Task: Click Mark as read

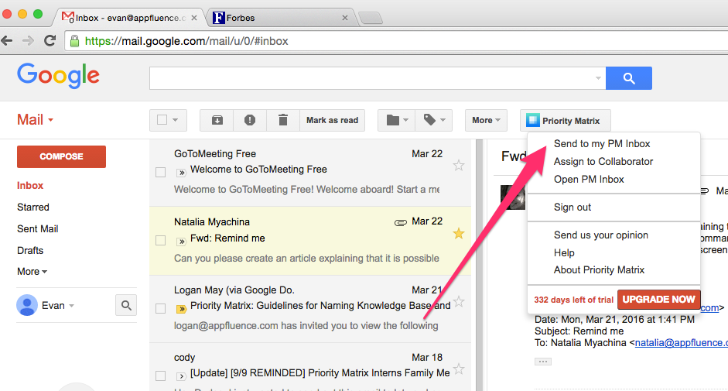Action: point(332,121)
